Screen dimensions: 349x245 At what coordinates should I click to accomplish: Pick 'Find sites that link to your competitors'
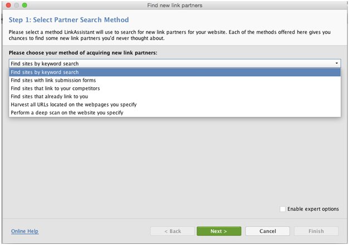175,88
